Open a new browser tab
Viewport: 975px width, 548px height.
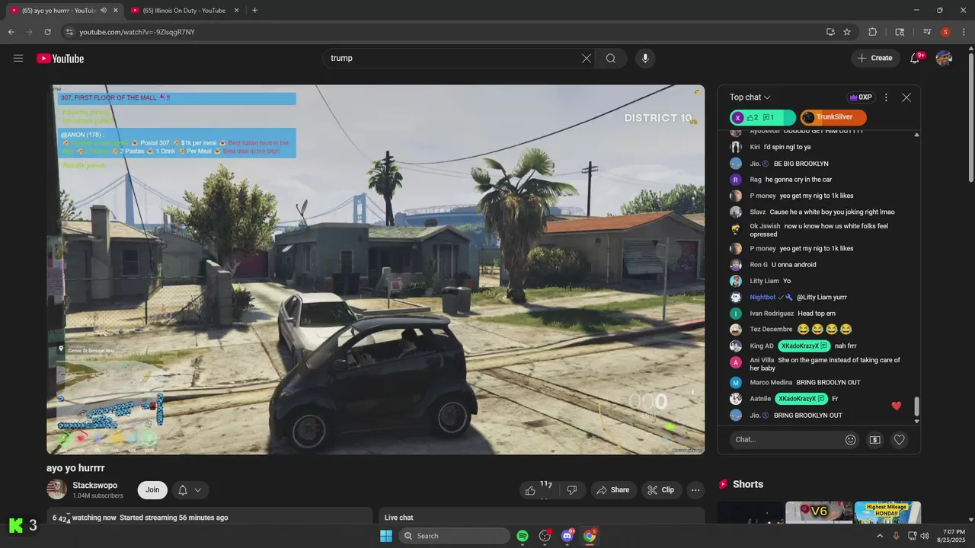(254, 11)
